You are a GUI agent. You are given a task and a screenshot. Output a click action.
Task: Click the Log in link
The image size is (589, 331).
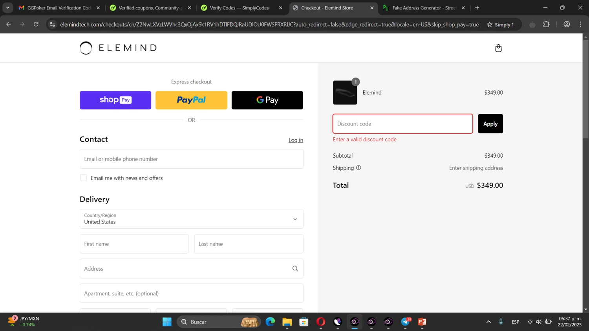[x=296, y=140]
